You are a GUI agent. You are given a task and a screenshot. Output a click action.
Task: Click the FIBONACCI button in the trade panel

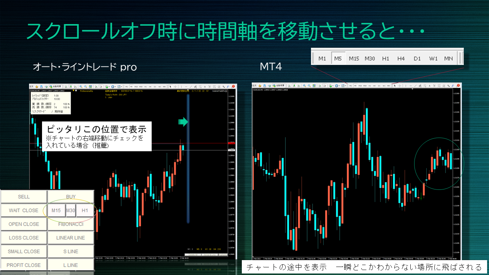tap(71, 224)
